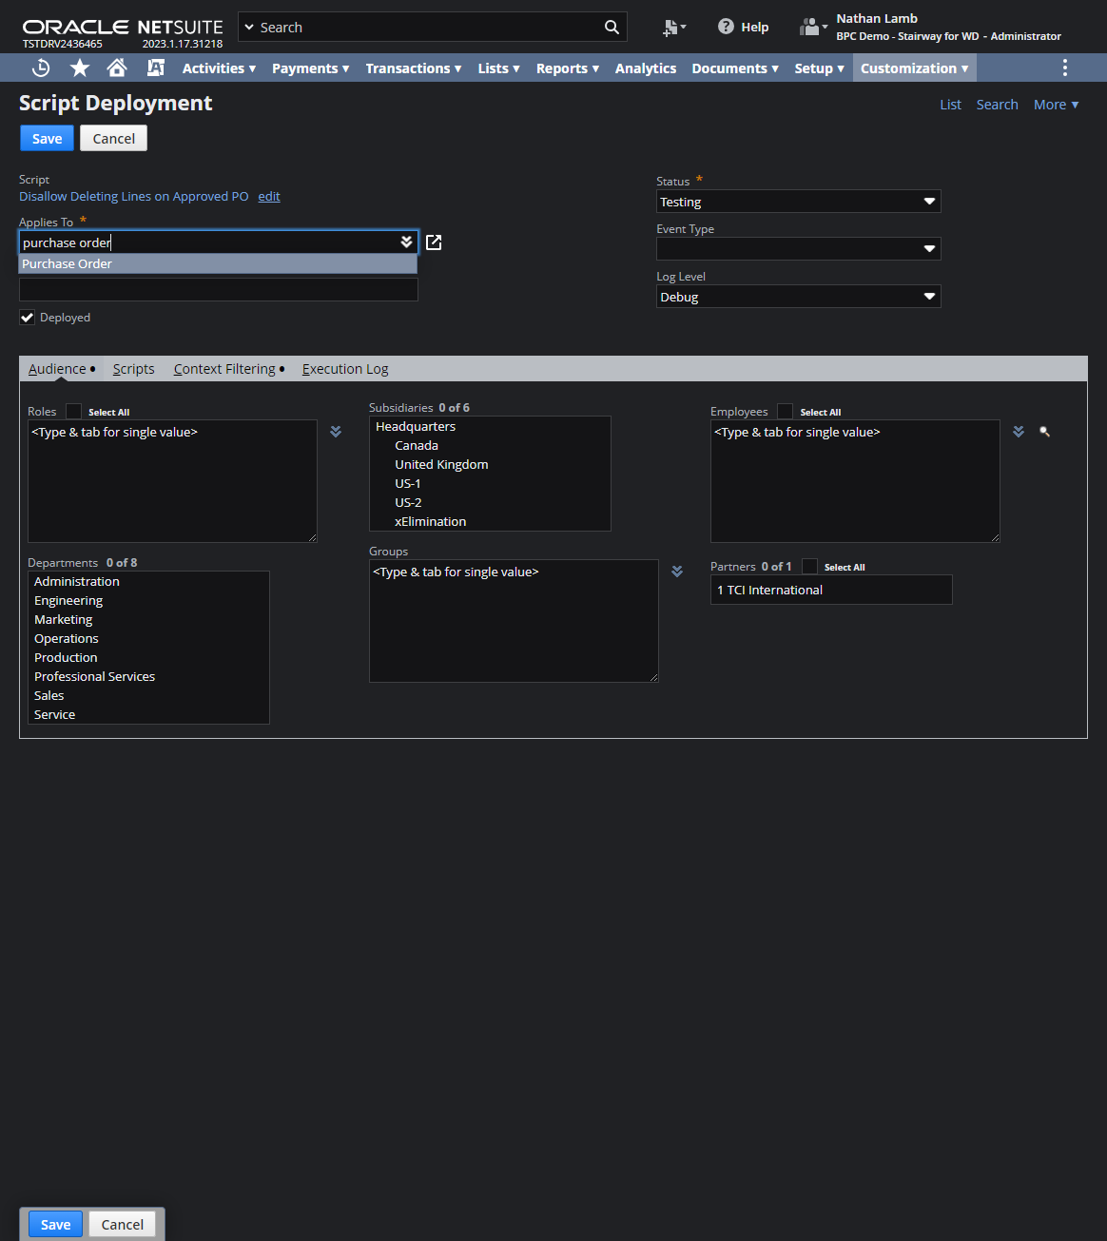Go to the Home icon

click(117, 68)
